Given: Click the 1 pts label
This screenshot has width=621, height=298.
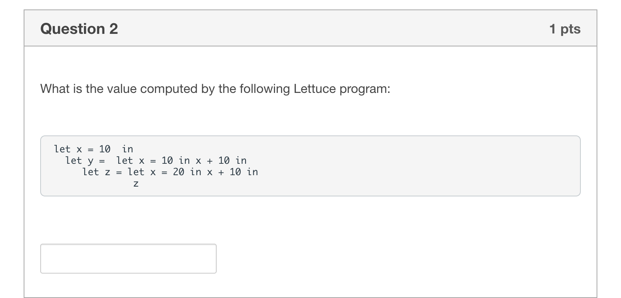Looking at the screenshot, I should point(565,28).
